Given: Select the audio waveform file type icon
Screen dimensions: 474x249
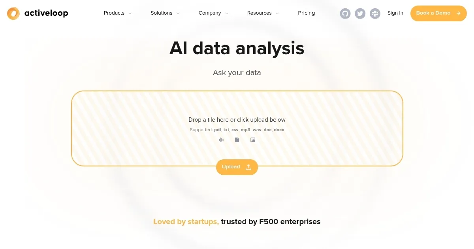Looking at the screenshot, I should 221,140.
